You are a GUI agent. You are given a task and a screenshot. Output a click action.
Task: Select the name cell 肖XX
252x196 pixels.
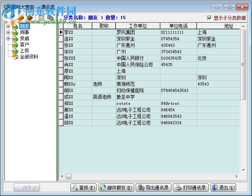(78, 65)
